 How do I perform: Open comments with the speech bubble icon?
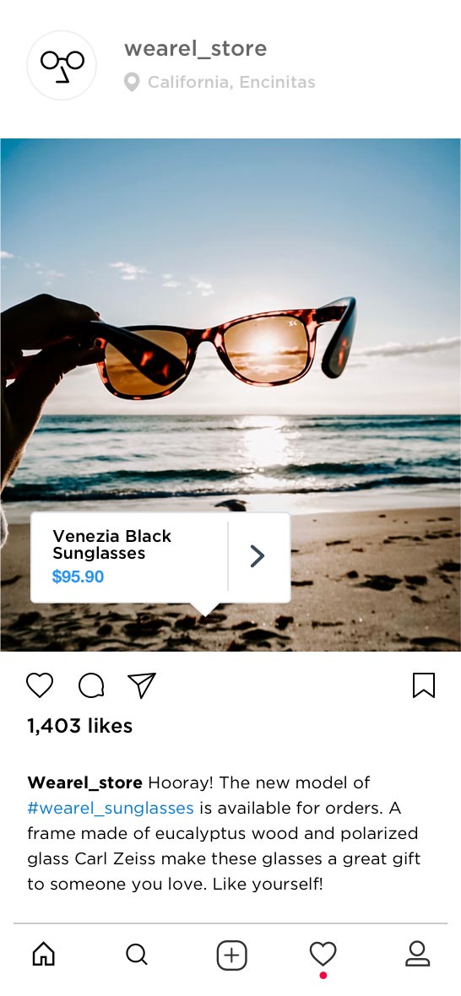pyautogui.click(x=91, y=685)
